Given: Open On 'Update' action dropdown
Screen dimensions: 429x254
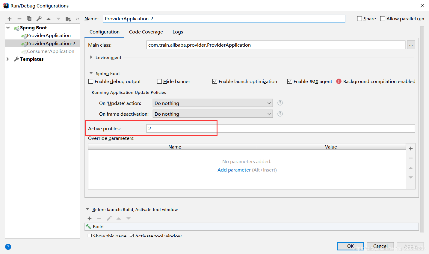Looking at the screenshot, I should (213, 103).
